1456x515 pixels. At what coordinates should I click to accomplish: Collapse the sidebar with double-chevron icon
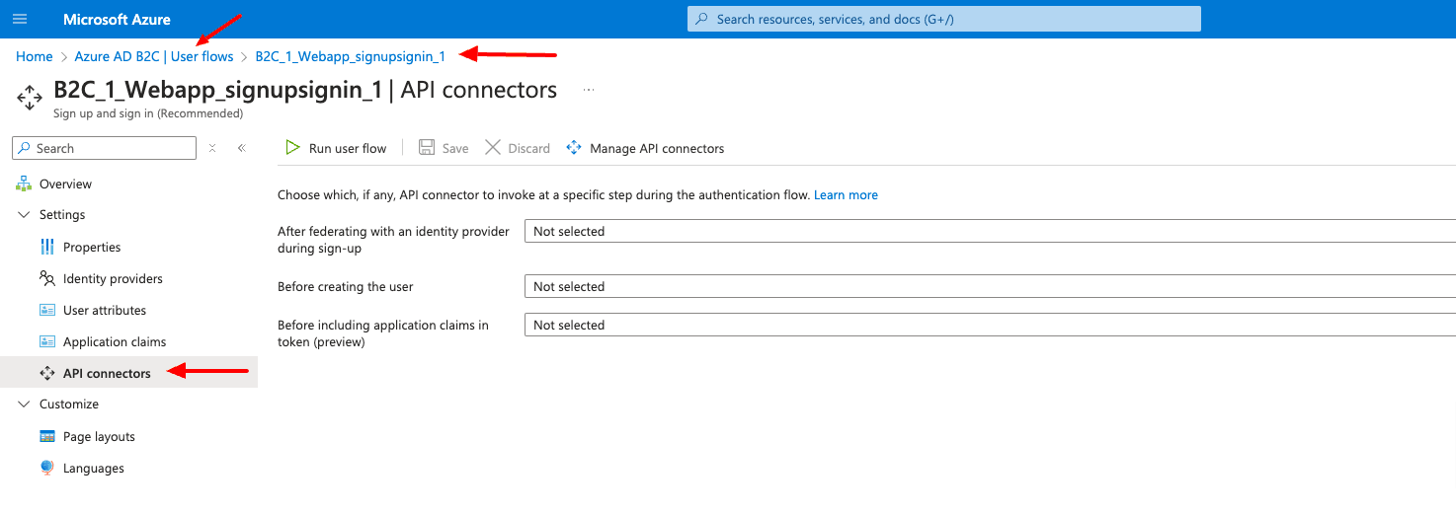click(241, 148)
